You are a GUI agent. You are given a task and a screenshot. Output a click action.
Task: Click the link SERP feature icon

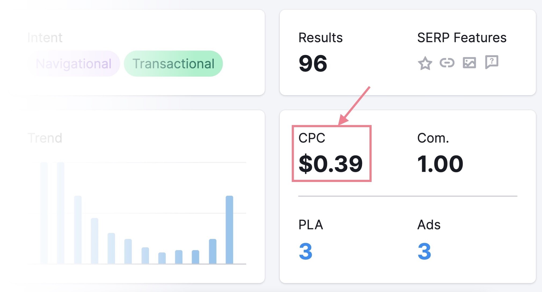[x=447, y=63]
